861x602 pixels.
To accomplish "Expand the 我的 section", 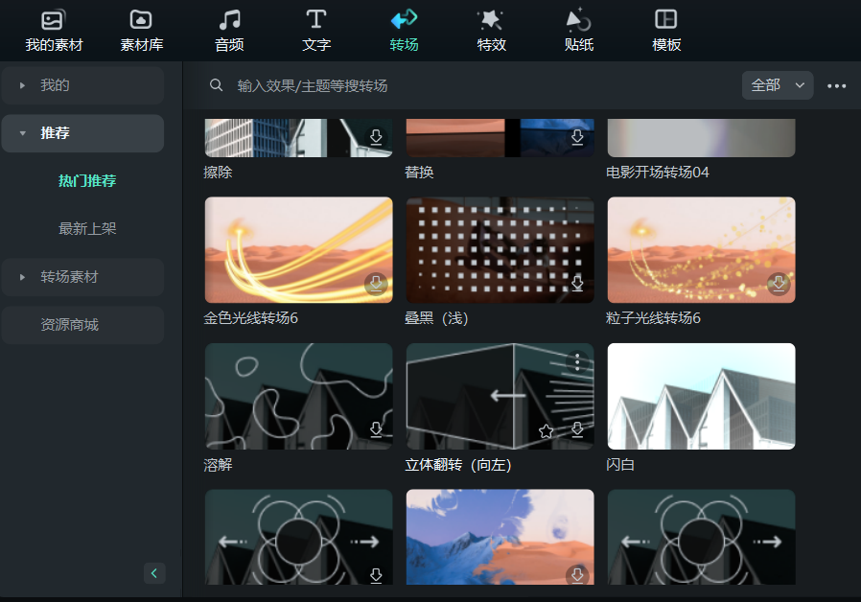I will (x=81, y=85).
